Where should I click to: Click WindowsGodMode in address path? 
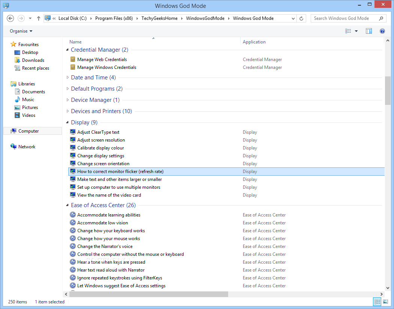tap(205, 18)
